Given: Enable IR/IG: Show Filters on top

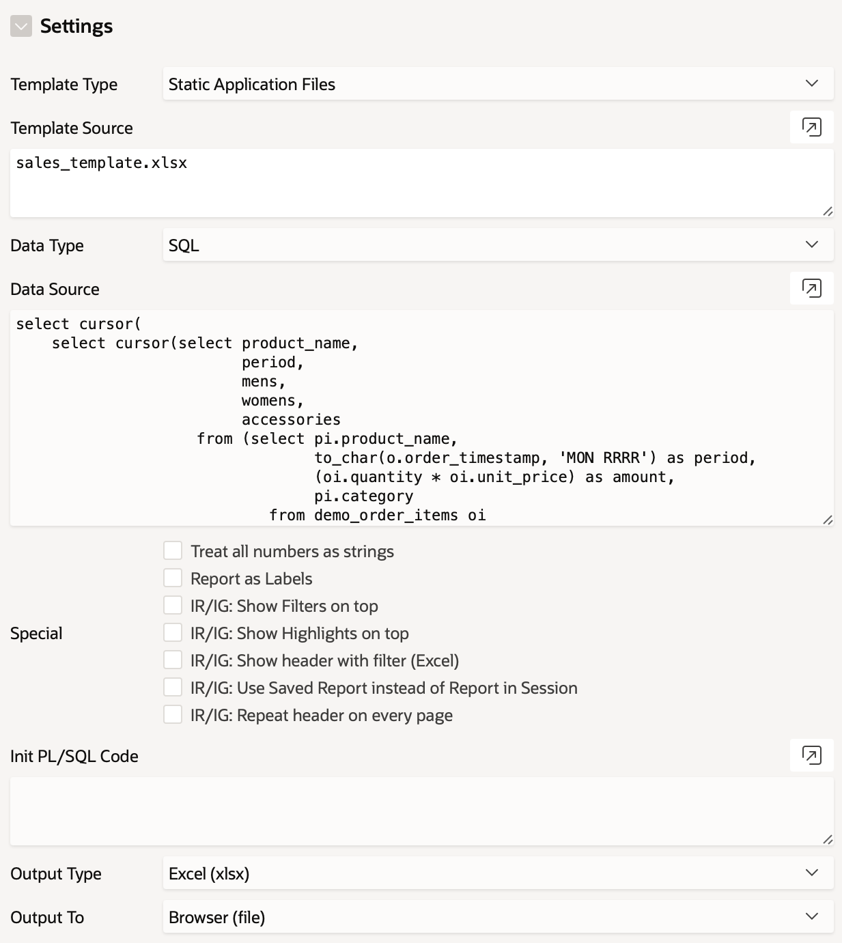Looking at the screenshot, I should pos(173,606).
